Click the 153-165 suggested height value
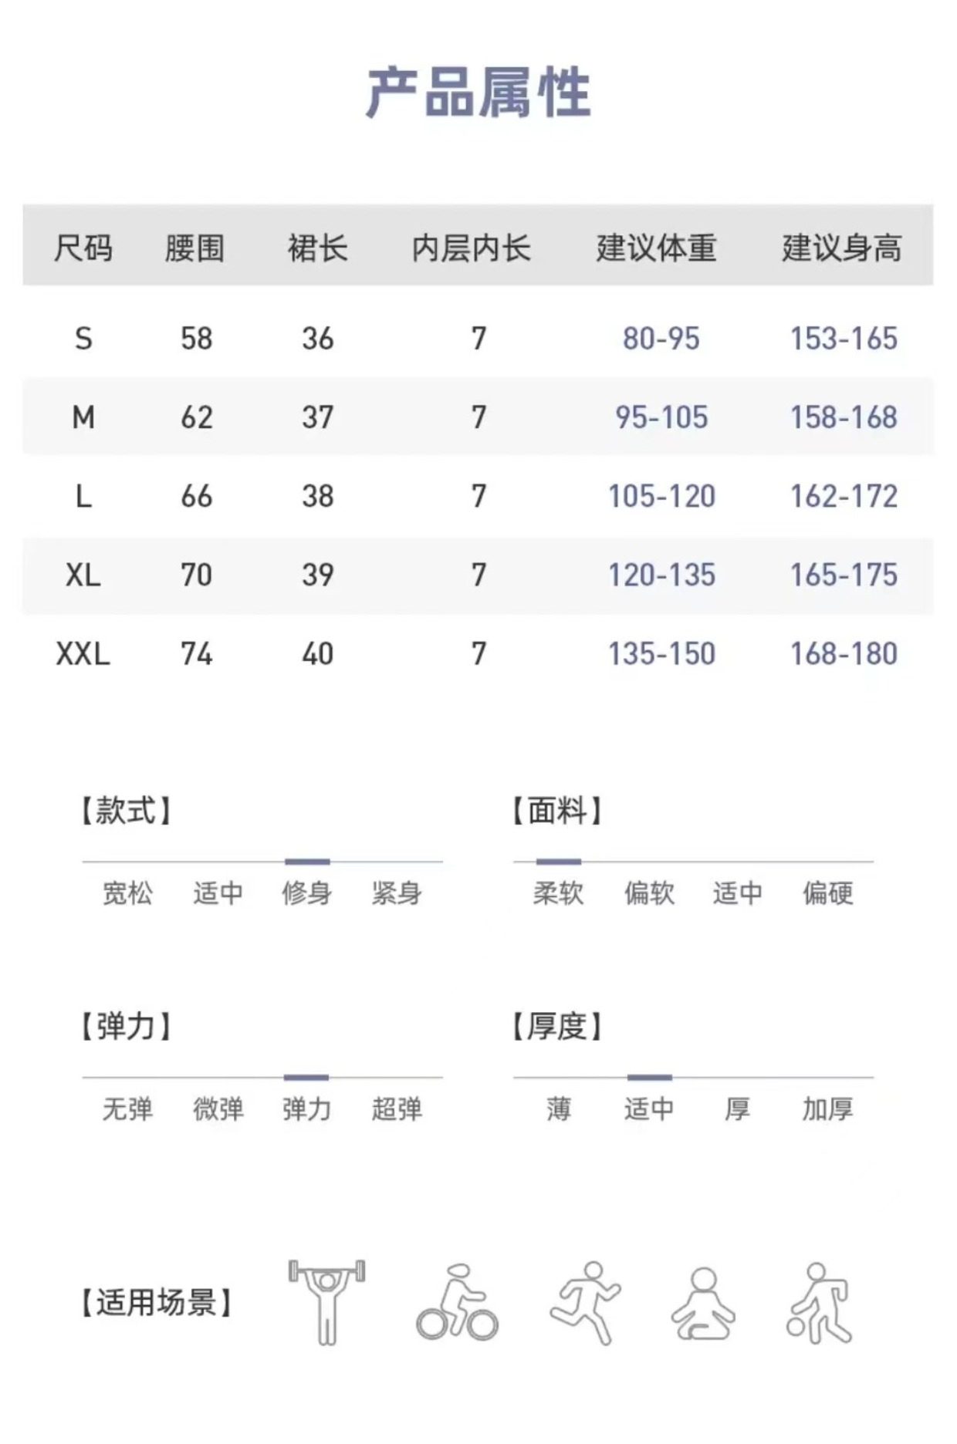This screenshot has width=957, height=1444. pos(844,339)
